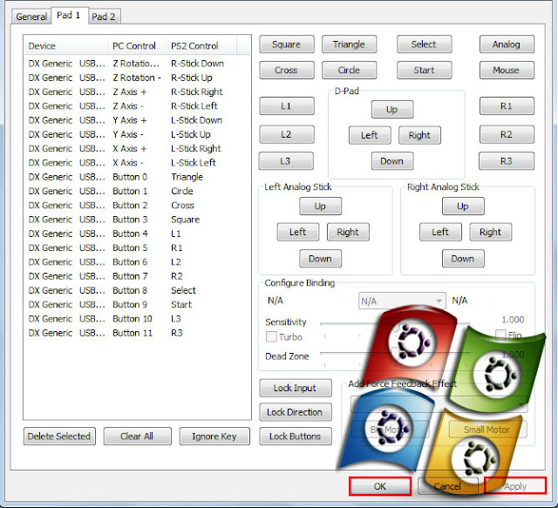Screen dimensions: 558x508
Task: Select the Button 2 Cross row
Action: (138, 206)
